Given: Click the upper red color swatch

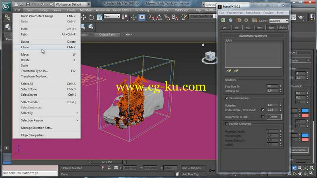Looking at the screenshot, I should (x=305, y=116).
